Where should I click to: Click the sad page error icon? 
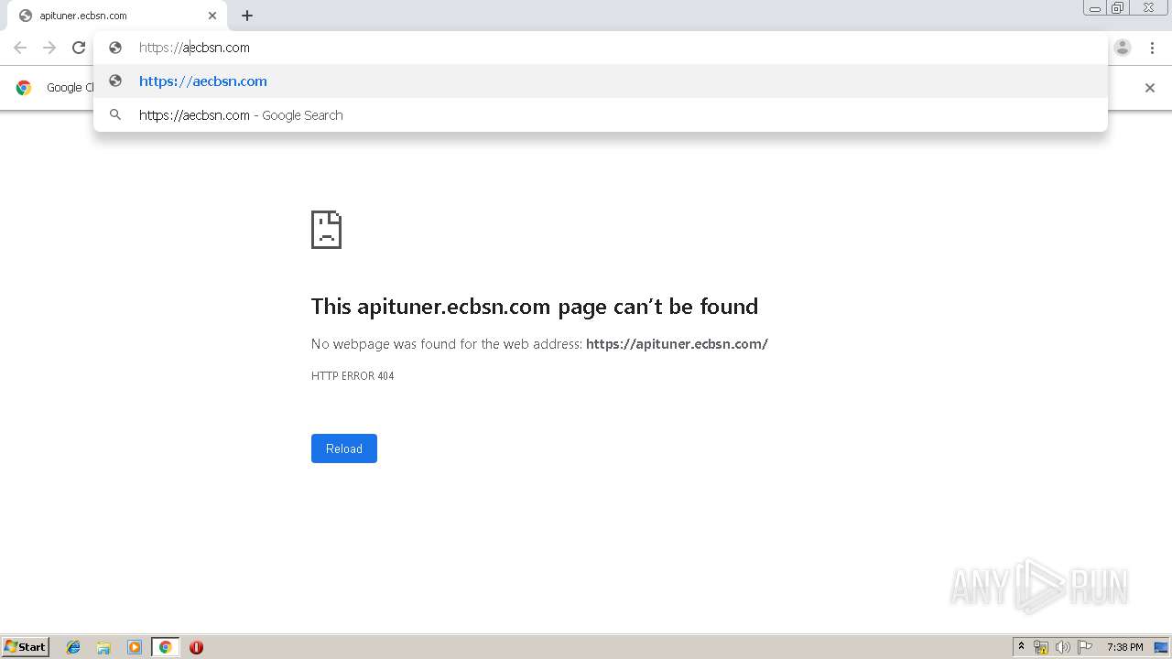[x=326, y=230]
